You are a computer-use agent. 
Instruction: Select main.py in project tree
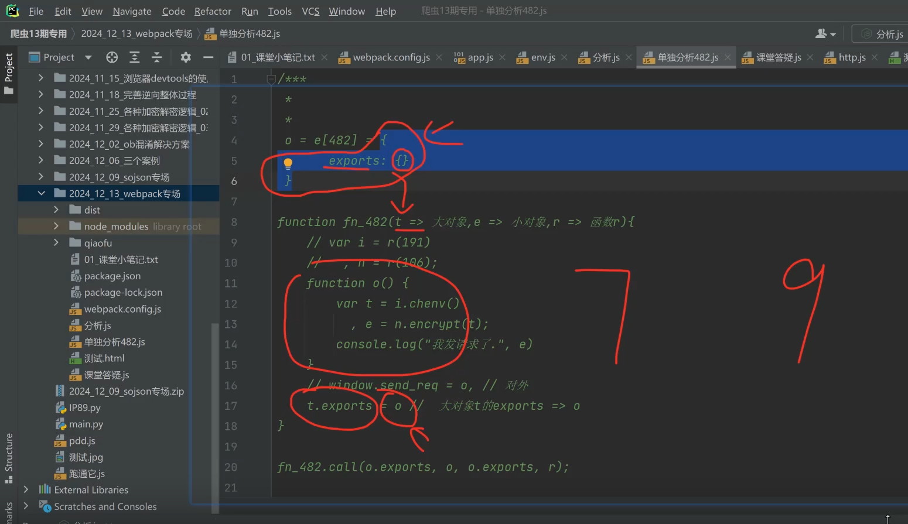point(86,424)
